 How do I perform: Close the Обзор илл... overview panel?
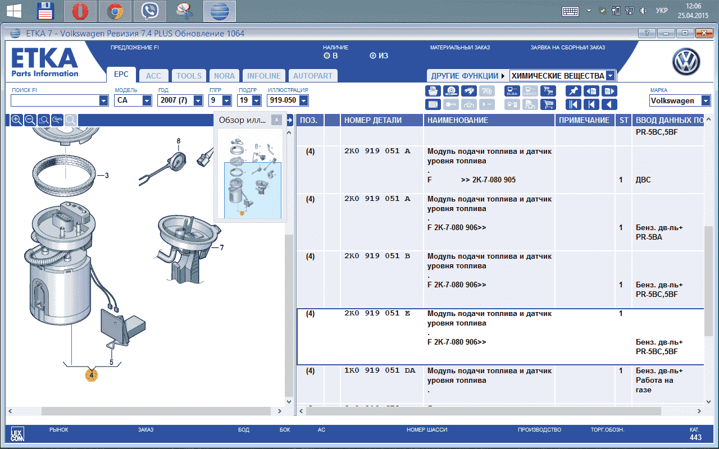(276, 120)
